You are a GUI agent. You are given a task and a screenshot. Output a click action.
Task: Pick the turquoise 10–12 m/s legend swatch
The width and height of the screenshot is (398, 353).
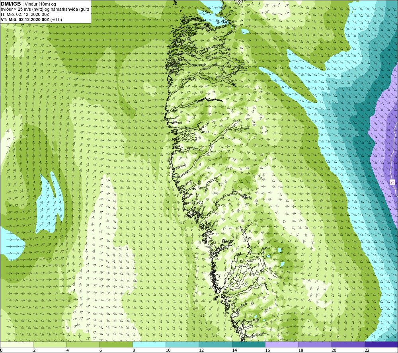coord(182,345)
